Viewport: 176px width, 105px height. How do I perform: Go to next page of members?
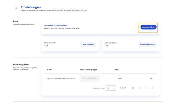(146, 88)
